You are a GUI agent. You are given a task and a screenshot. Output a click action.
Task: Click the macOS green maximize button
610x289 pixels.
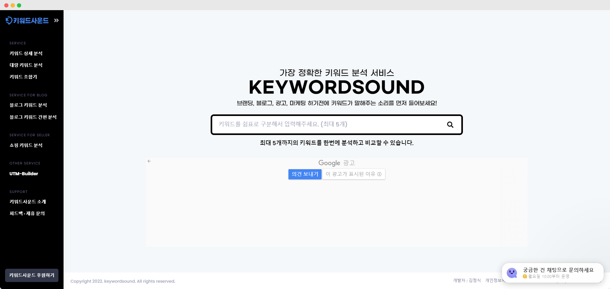(19, 5)
